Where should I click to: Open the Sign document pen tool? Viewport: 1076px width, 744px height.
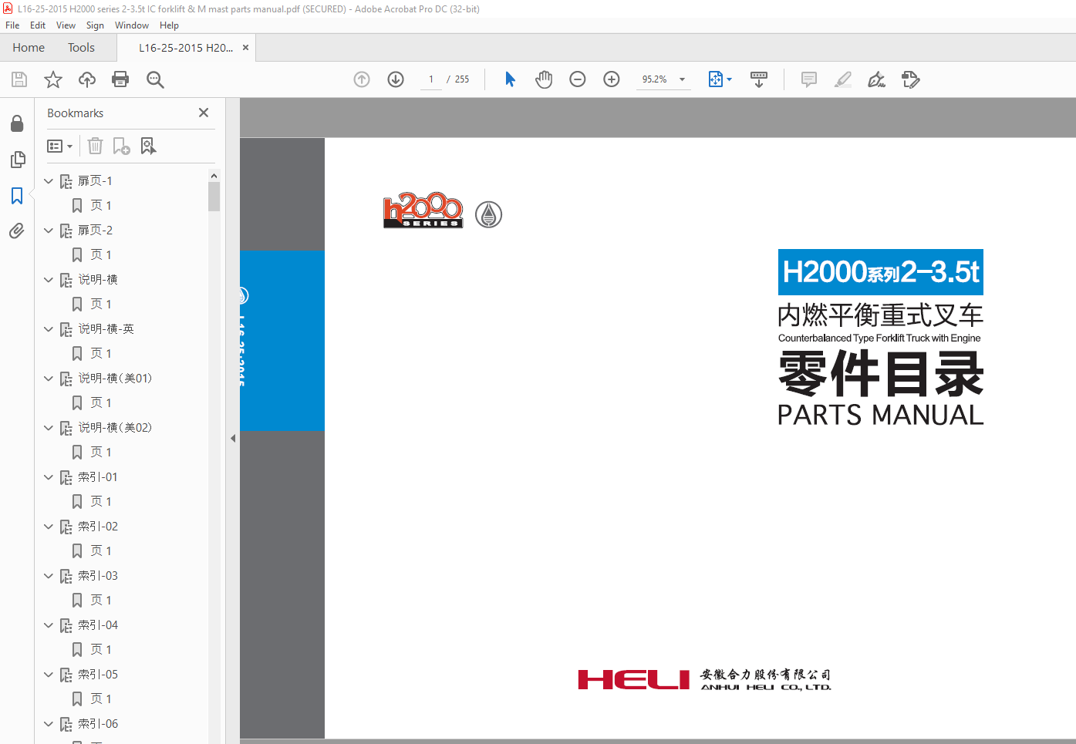(877, 79)
